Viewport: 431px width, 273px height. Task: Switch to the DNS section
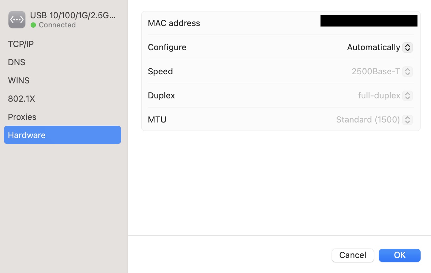17,62
